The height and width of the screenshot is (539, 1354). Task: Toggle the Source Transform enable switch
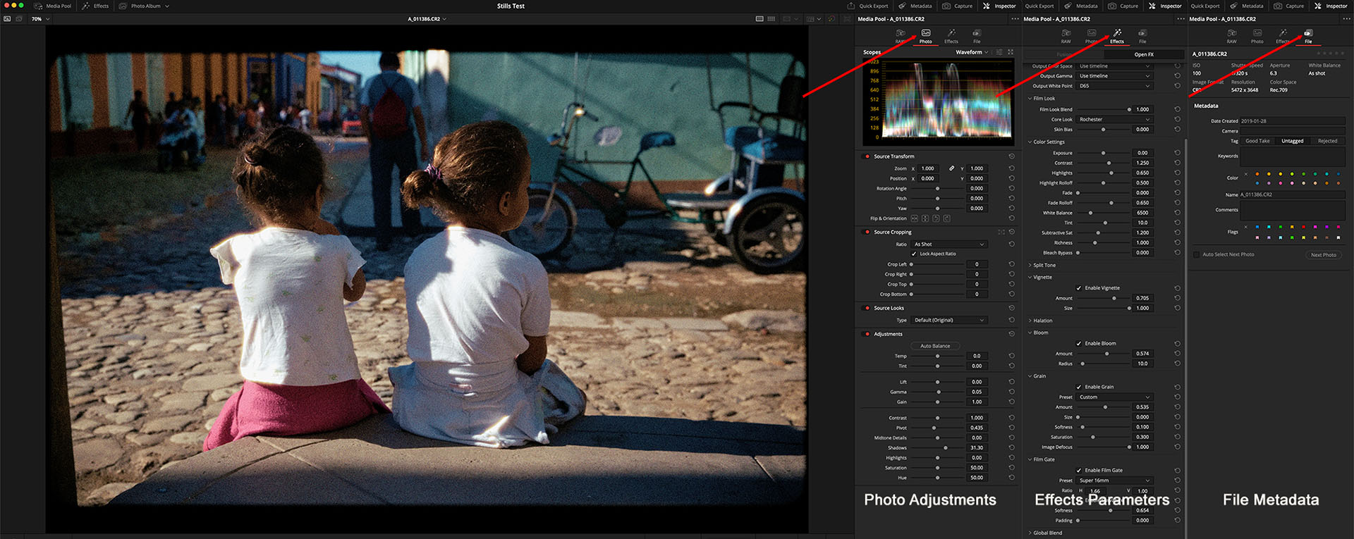[x=867, y=156]
